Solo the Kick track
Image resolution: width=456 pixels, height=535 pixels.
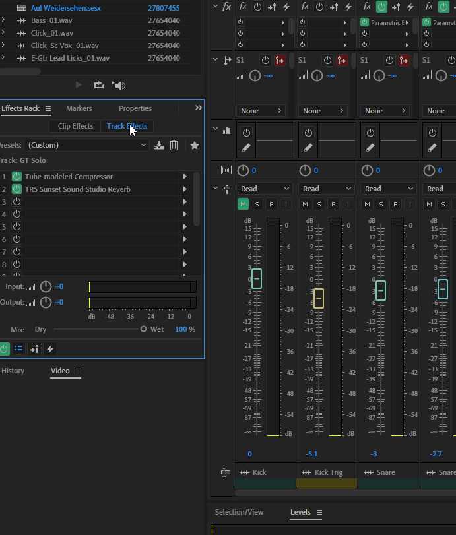(257, 204)
